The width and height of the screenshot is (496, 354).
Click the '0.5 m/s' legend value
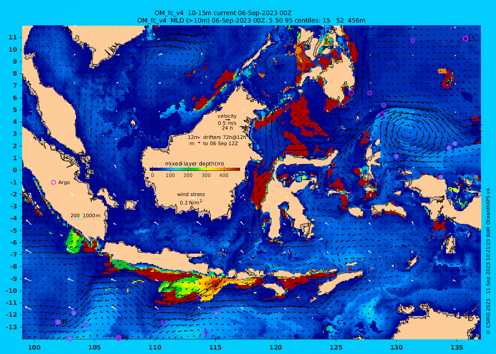(x=227, y=123)
